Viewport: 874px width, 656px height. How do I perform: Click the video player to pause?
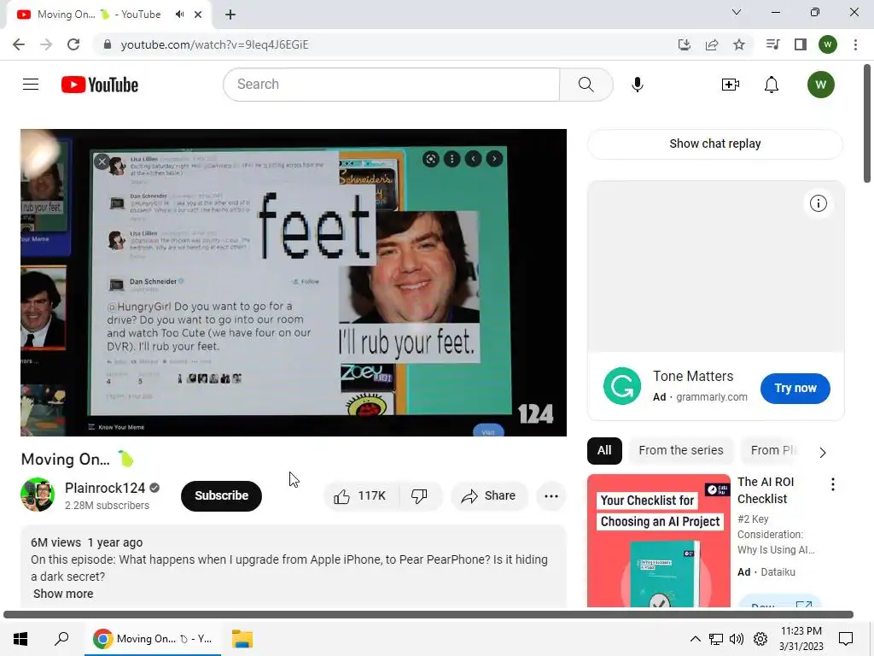(x=294, y=283)
